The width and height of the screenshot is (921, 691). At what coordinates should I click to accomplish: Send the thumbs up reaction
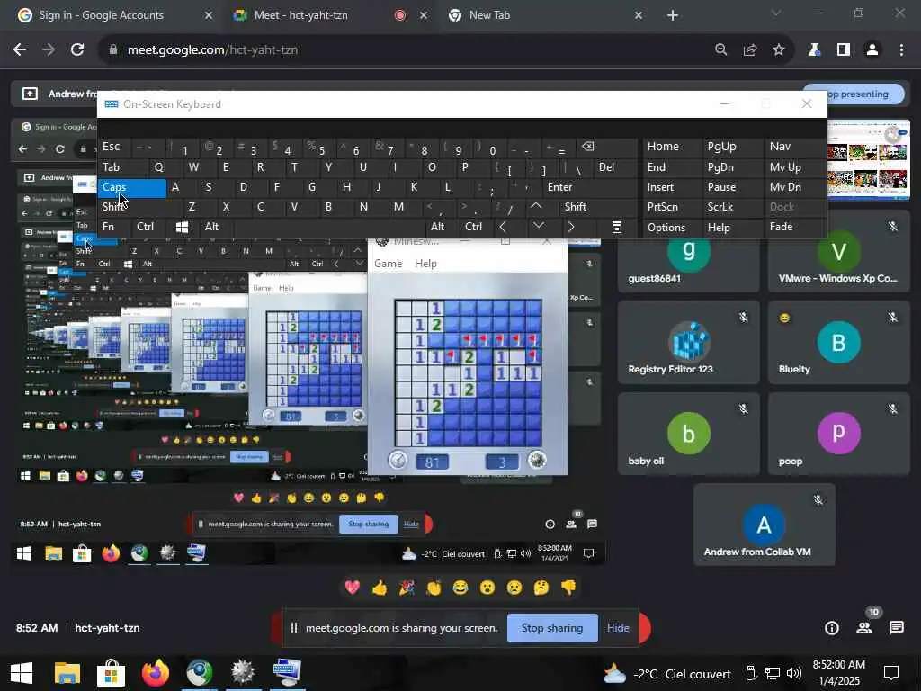pyautogui.click(x=380, y=587)
